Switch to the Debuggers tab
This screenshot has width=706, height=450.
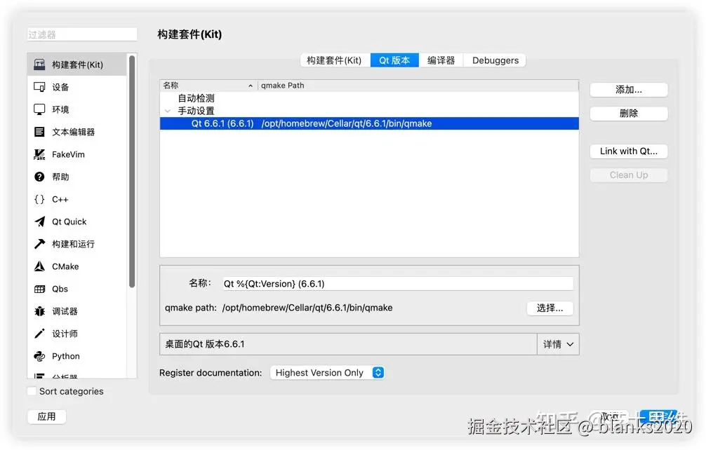click(495, 60)
